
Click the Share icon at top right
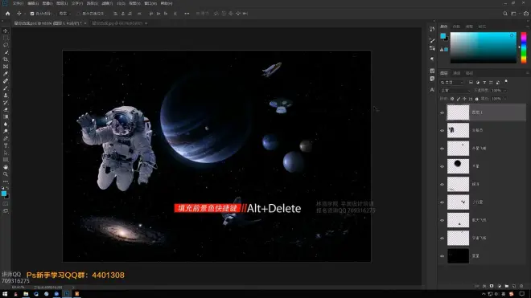tap(526, 14)
